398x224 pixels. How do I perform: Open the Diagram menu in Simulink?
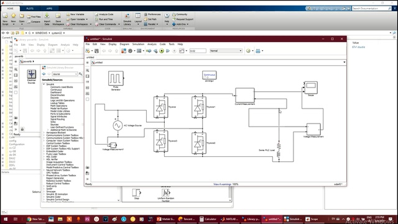click(x=124, y=44)
